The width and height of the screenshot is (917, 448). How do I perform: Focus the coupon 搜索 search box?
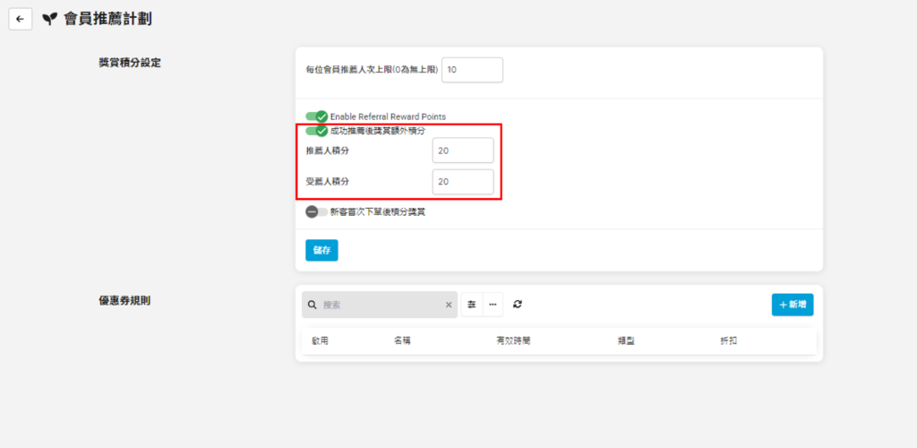coord(381,305)
